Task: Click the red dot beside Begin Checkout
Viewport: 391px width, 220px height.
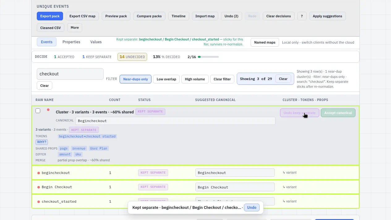Action: click(39, 187)
